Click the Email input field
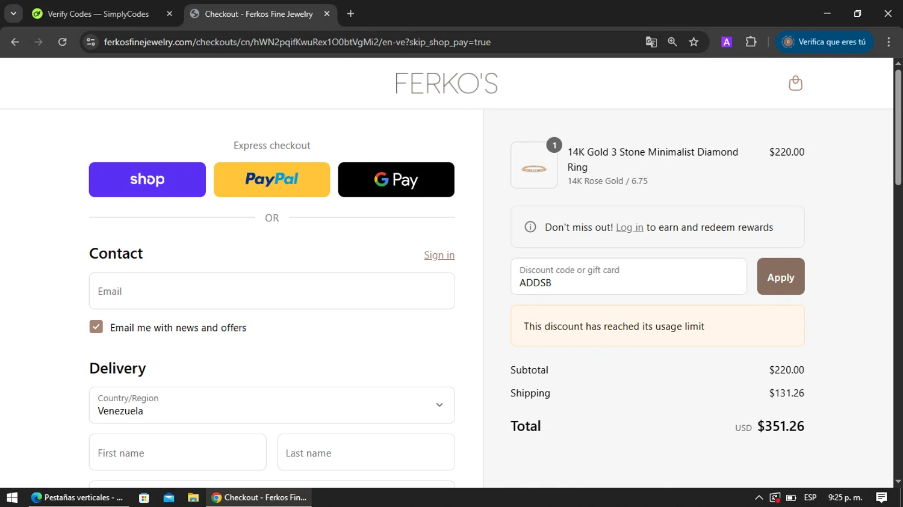Screen dimensions: 903x507 pyautogui.click(x=272, y=291)
